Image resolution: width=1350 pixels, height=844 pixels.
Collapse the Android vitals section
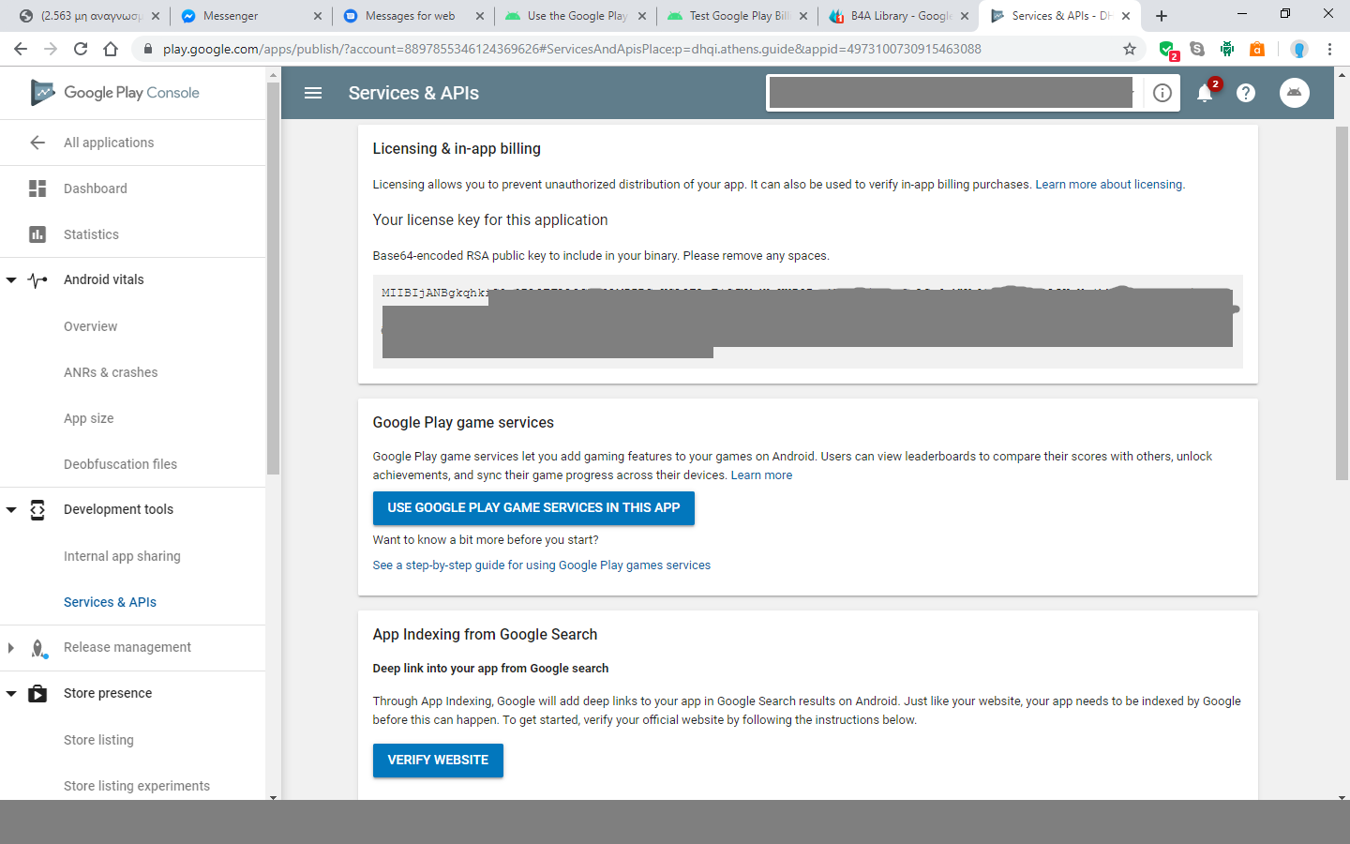[x=11, y=280]
